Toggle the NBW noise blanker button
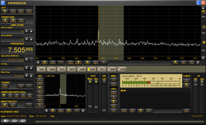The image size is (206, 125). click(x=87, y=63)
